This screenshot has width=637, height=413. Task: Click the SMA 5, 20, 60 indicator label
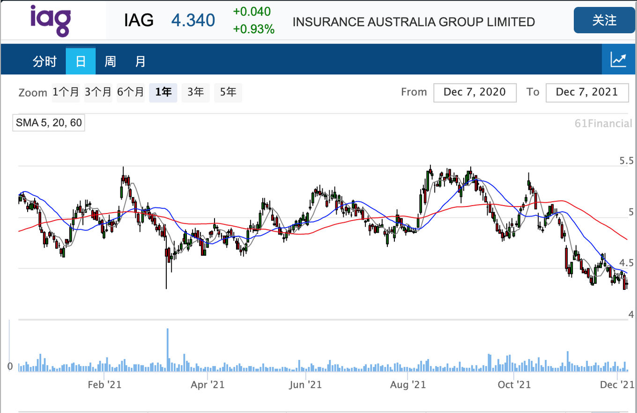[x=49, y=123]
